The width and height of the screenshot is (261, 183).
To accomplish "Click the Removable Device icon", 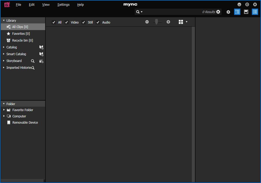I will (9, 123).
